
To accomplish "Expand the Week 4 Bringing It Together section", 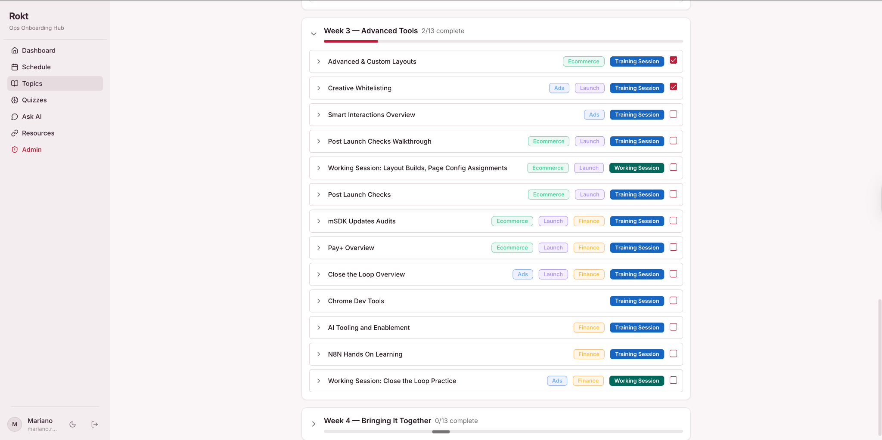I will [314, 424].
